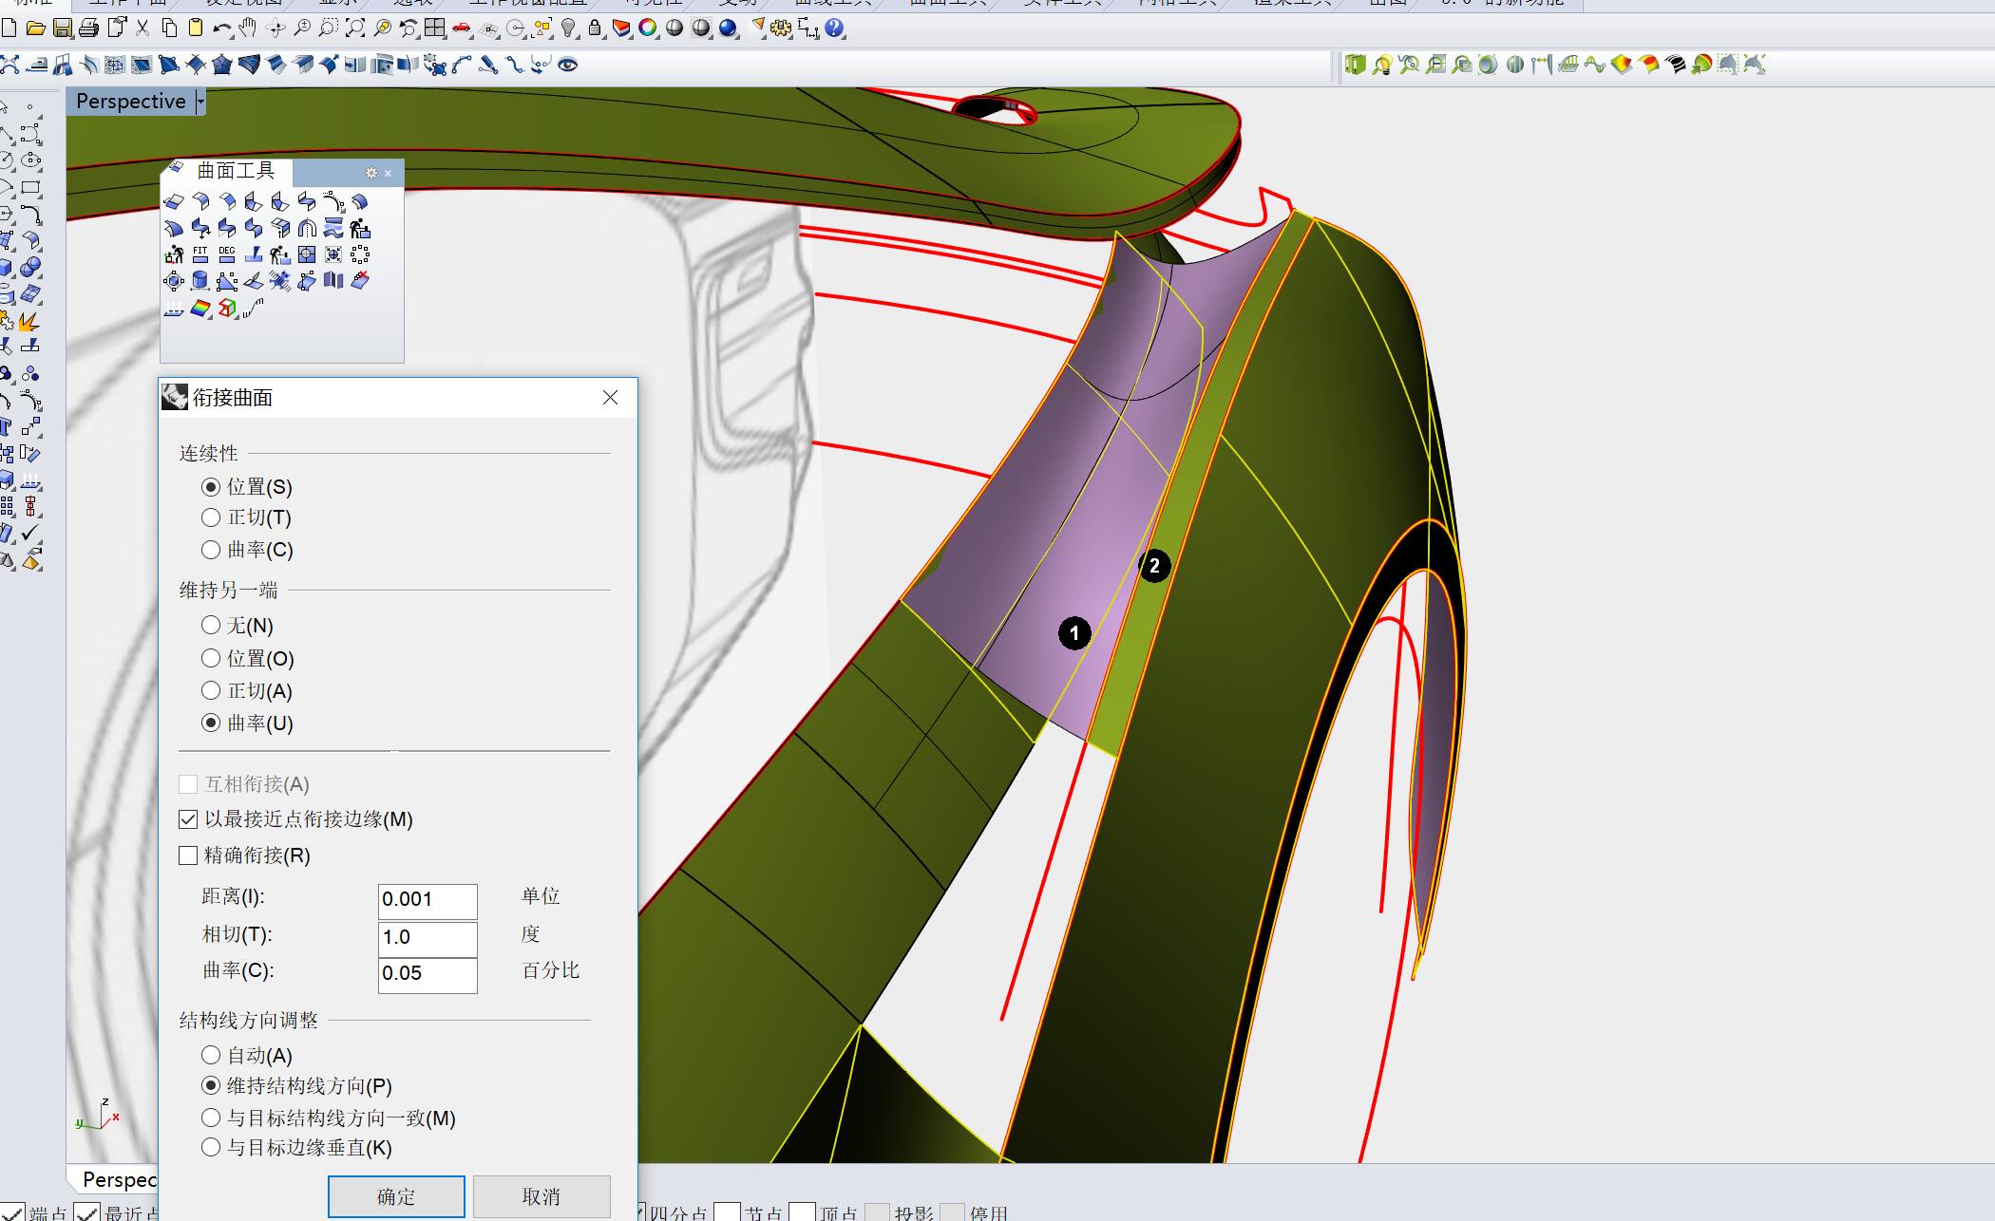This screenshot has height=1221, width=1995.
Task: Select the Pan hand tool
Action: click(249, 28)
